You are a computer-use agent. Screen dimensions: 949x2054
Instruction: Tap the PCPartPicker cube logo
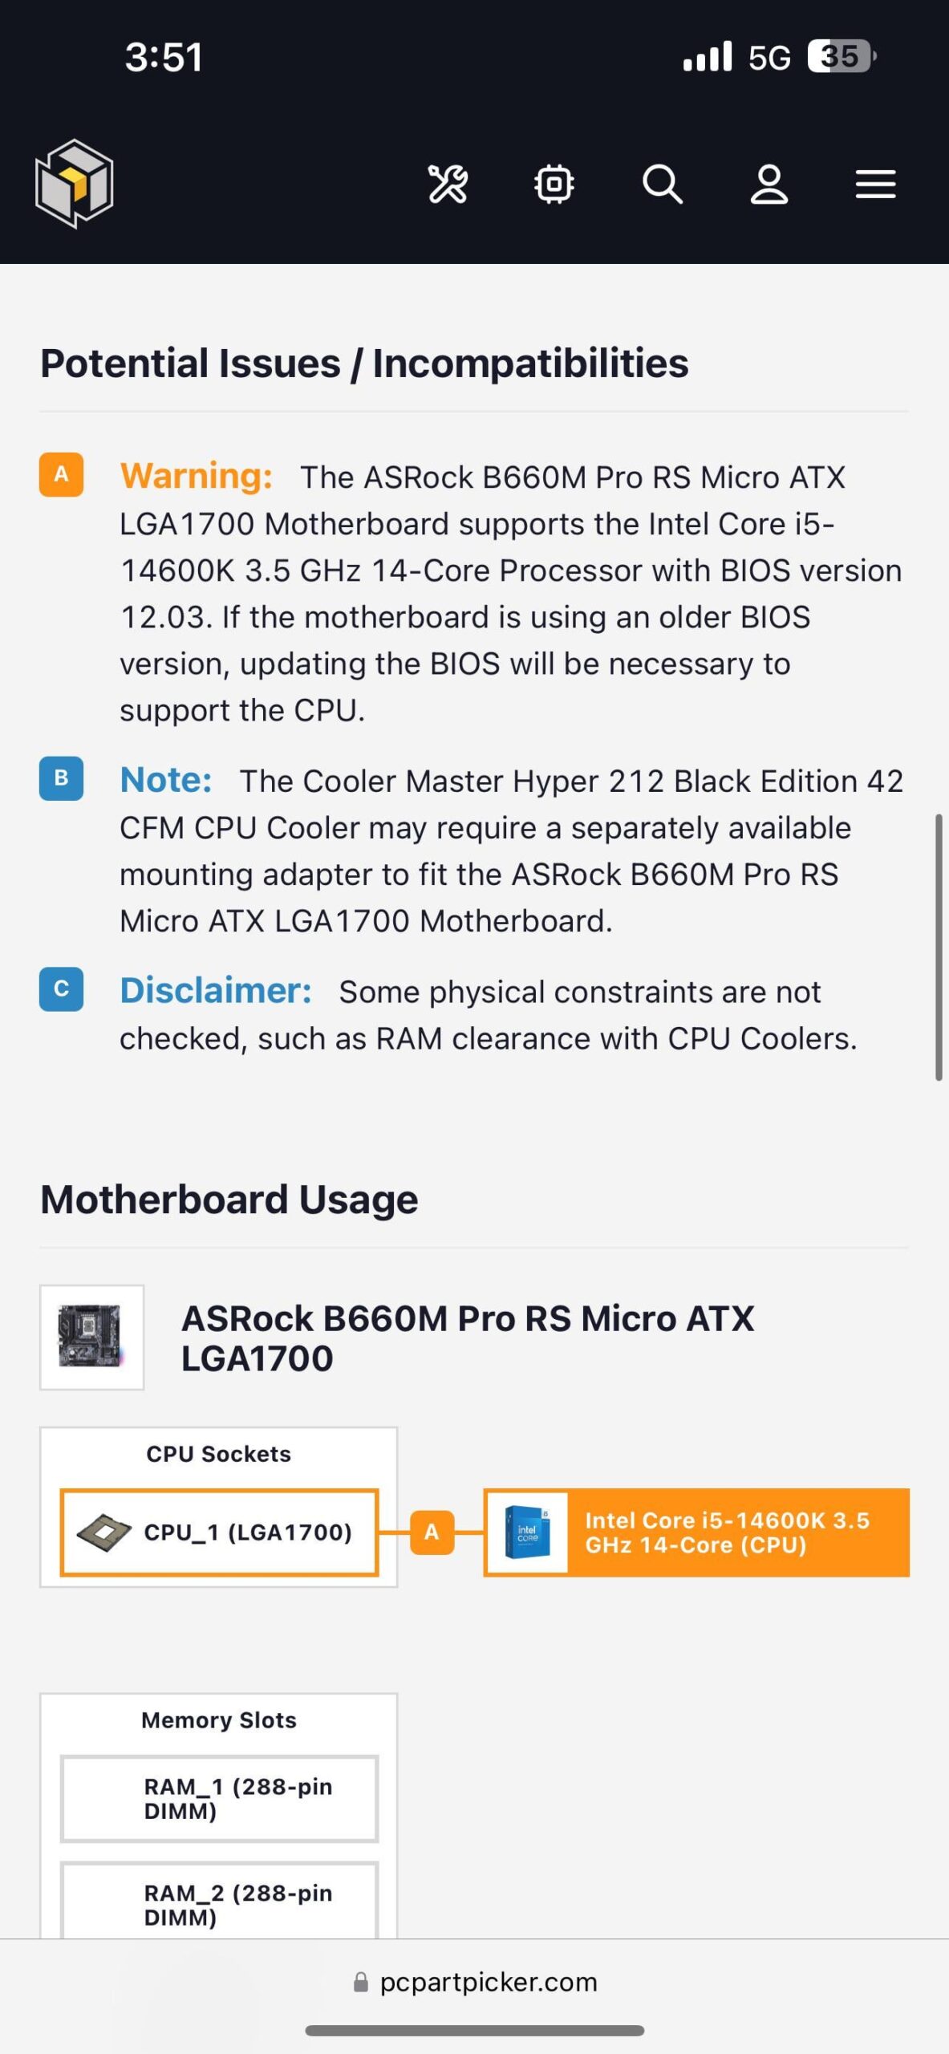pos(75,184)
